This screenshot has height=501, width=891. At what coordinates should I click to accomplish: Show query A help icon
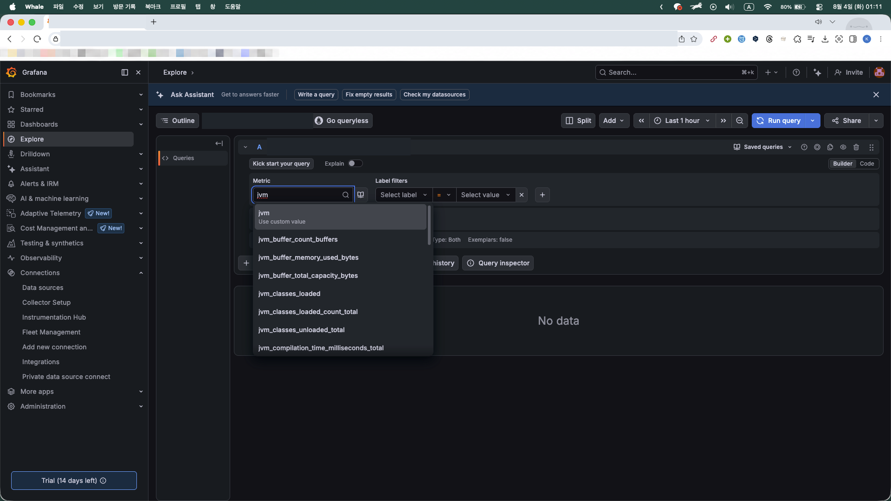click(x=804, y=147)
